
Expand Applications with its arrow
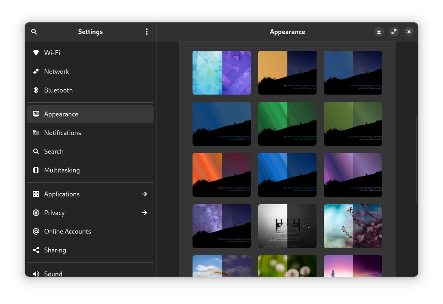pos(145,194)
